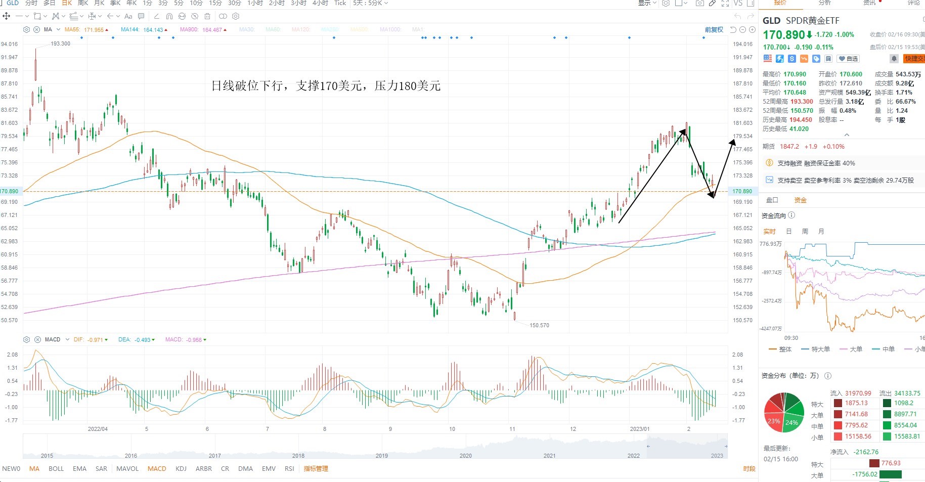Add GLD to watchlist 自选
Screen dimensions: 925x482
[848, 59]
